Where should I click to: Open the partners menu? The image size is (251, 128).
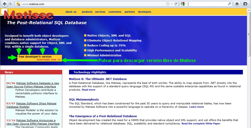[x=130, y=12]
